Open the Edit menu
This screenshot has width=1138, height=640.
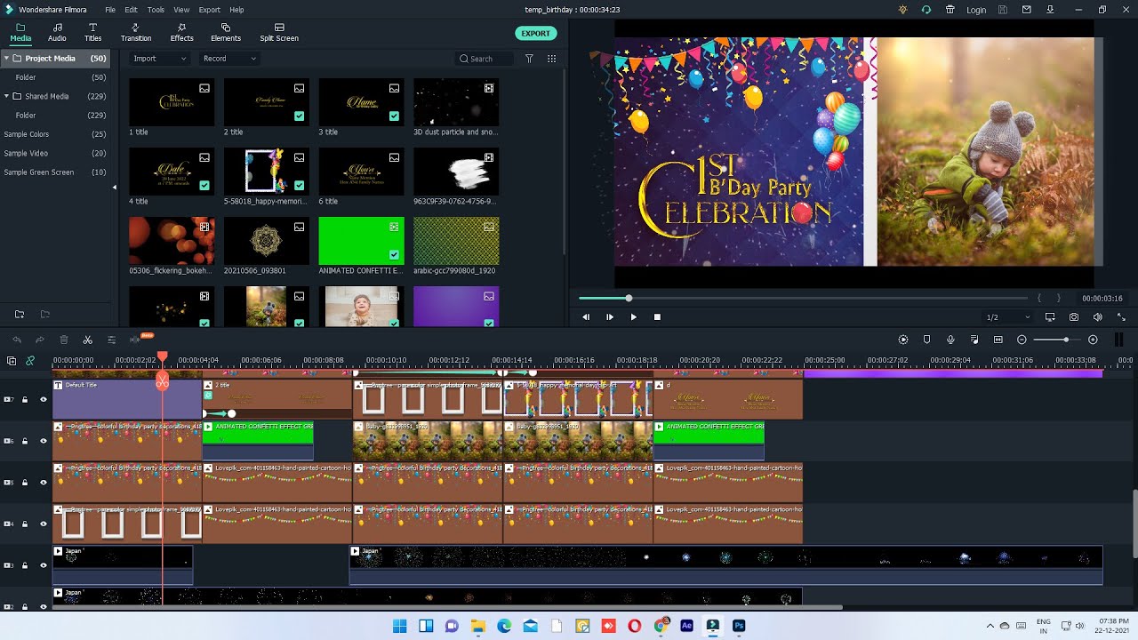click(131, 10)
